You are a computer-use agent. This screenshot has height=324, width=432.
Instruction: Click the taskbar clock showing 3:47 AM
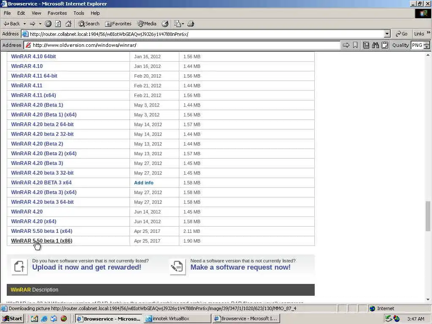coord(416,319)
